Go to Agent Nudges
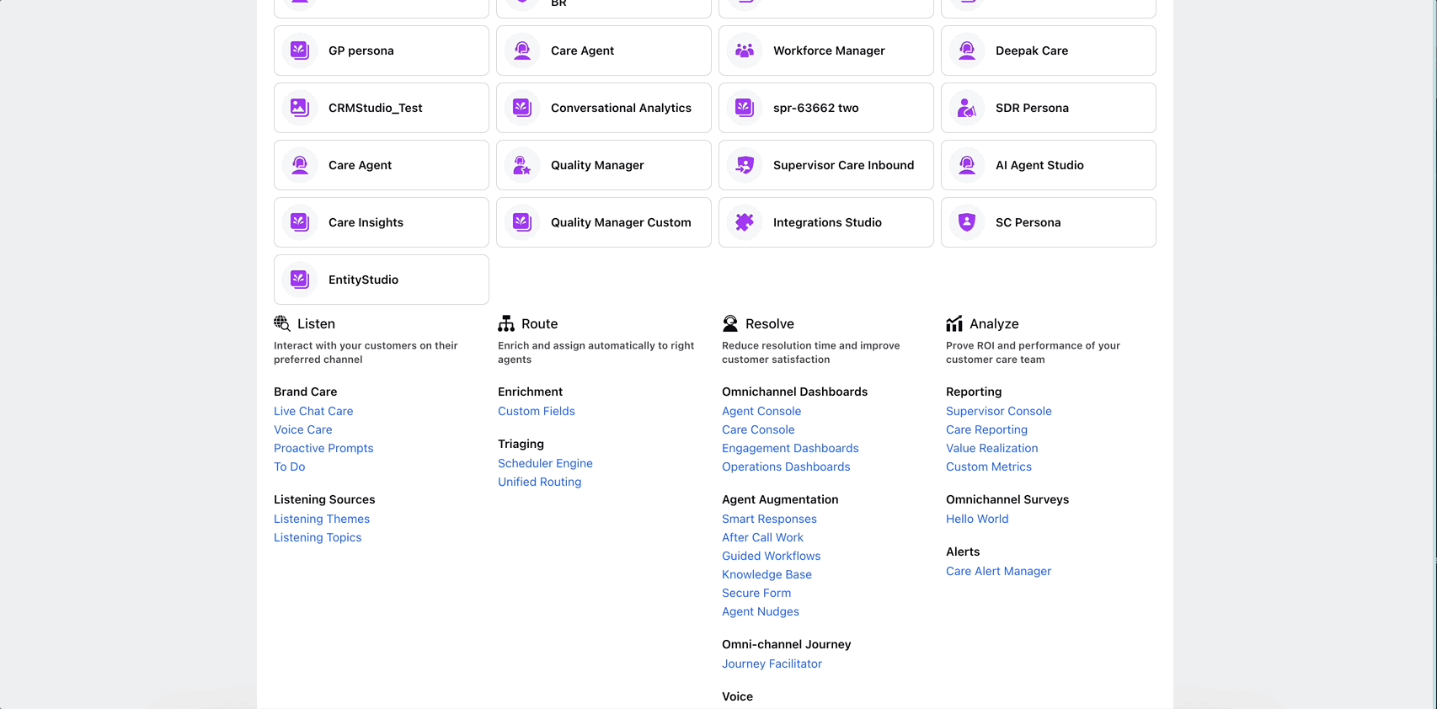This screenshot has height=709, width=1437. 761,611
